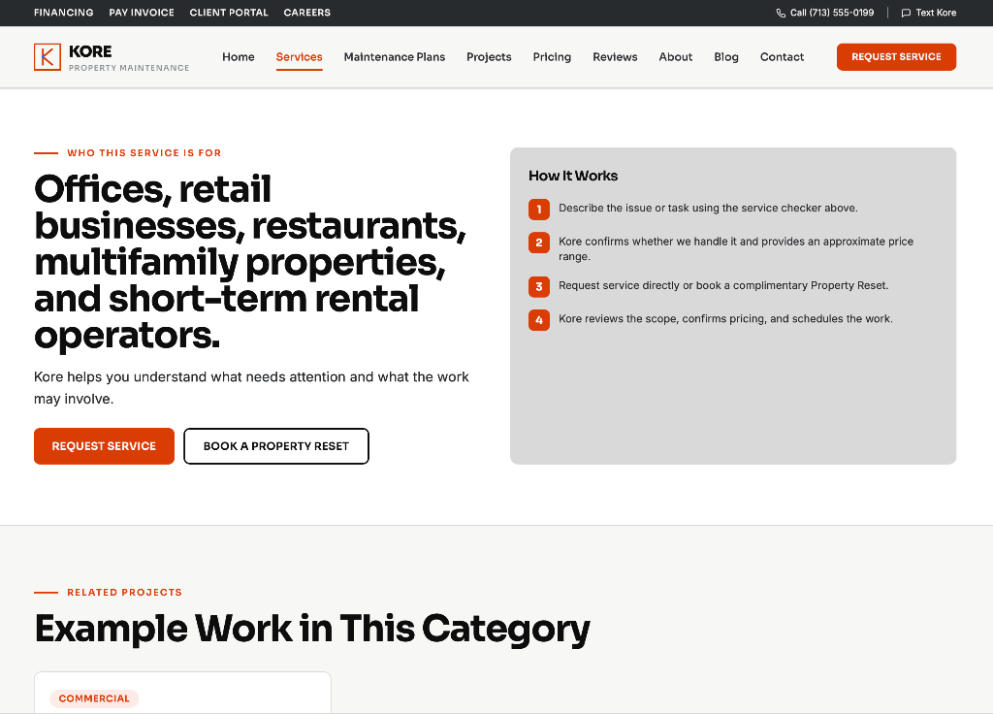This screenshot has height=714, width=993.
Task: Open the Contact menu item
Action: point(783,57)
